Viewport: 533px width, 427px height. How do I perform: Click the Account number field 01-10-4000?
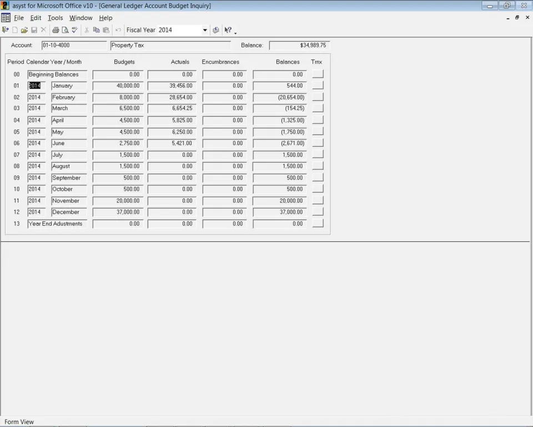(x=74, y=45)
